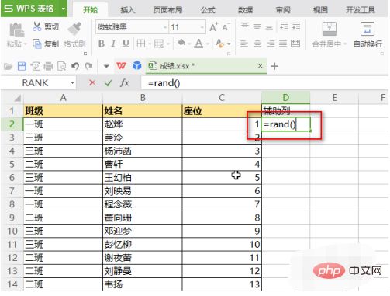Select cell containing 王幻柏
The height and width of the screenshot is (296, 390).
tap(143, 178)
